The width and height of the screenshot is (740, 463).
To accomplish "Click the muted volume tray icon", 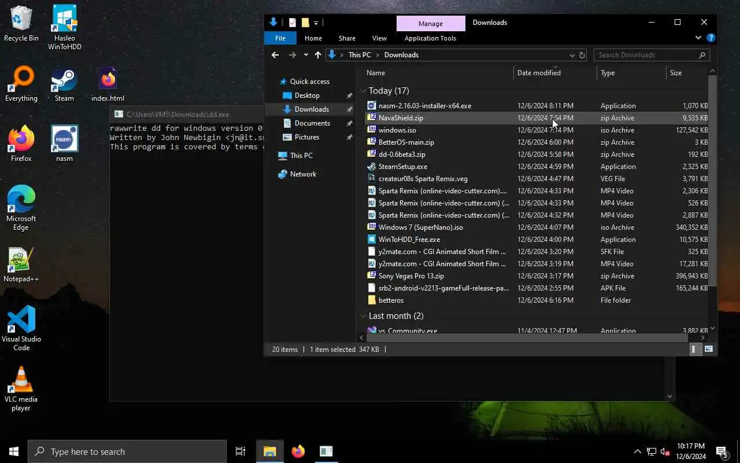I will 665,451.
